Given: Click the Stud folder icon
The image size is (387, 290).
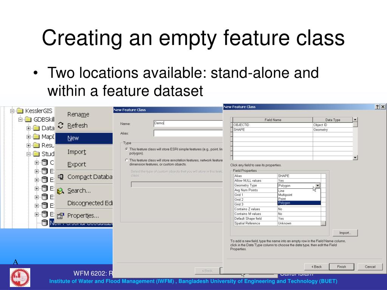Looking at the screenshot, I should click(x=36, y=154).
